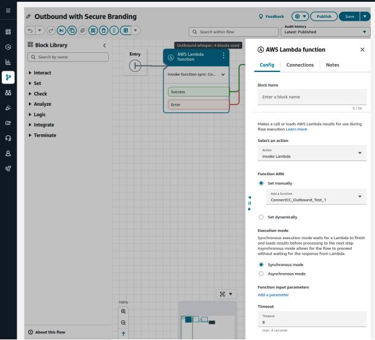
Task: Switch to the Connections tab
Action: point(300,65)
